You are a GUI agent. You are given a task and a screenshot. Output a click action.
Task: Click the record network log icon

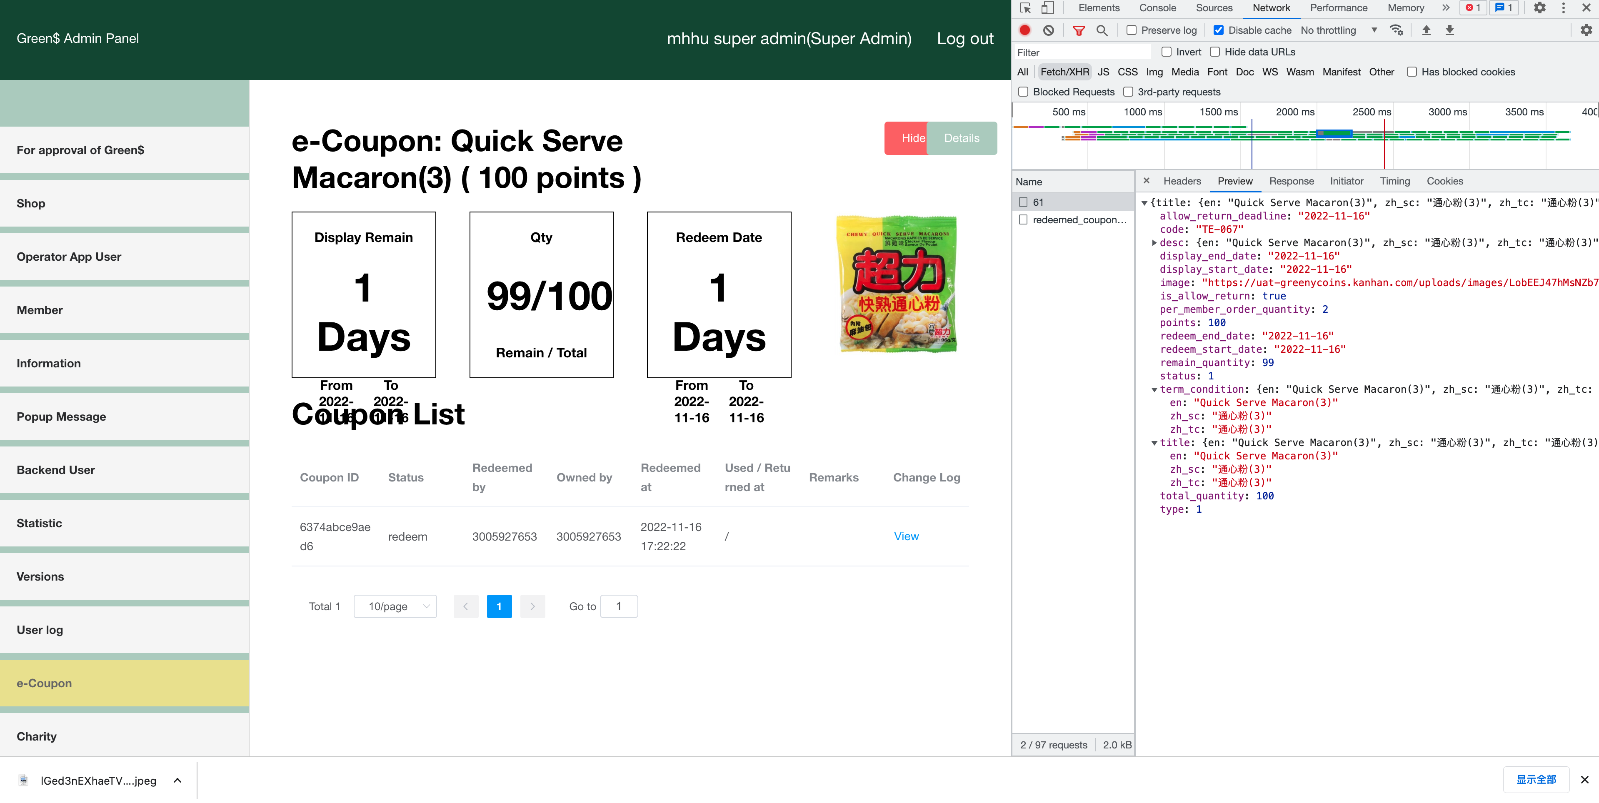(x=1025, y=30)
